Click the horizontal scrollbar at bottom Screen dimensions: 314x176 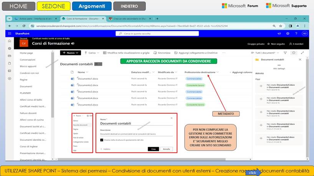point(141,160)
